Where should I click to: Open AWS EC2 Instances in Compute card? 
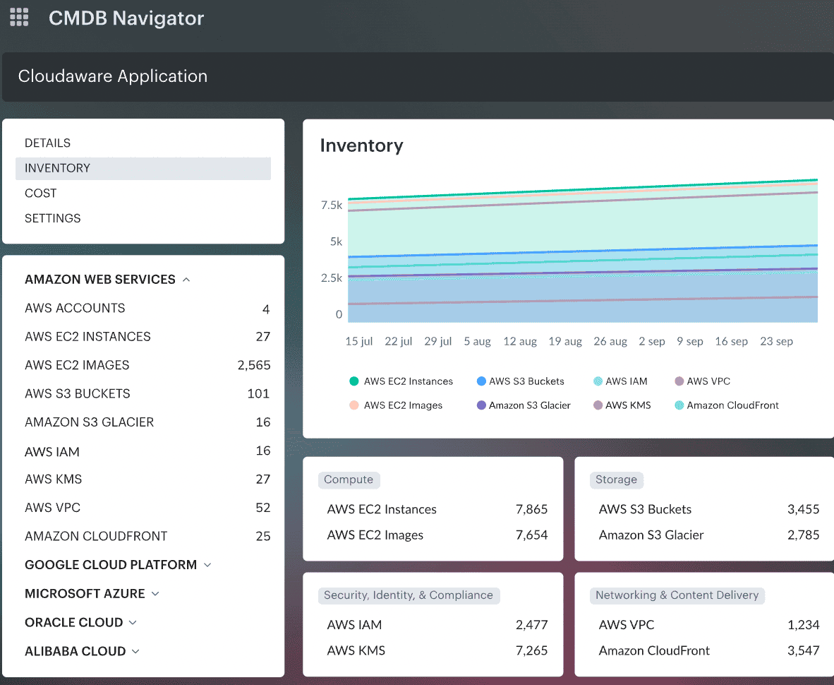pos(382,509)
